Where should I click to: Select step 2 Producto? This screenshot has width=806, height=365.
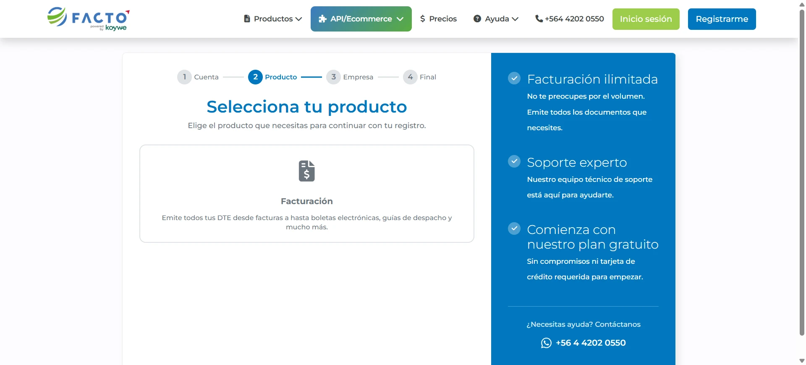pyautogui.click(x=272, y=77)
